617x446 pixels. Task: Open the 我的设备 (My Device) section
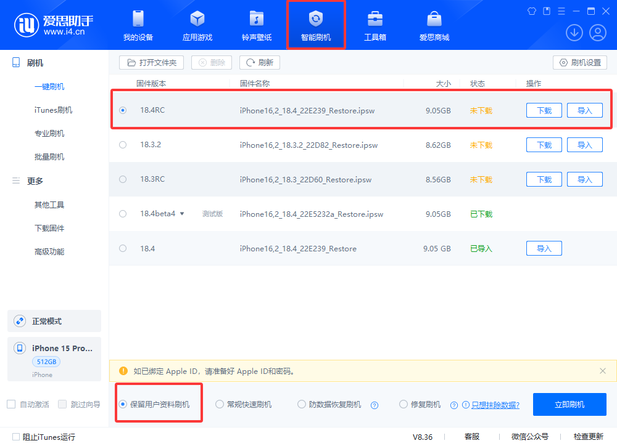(138, 25)
